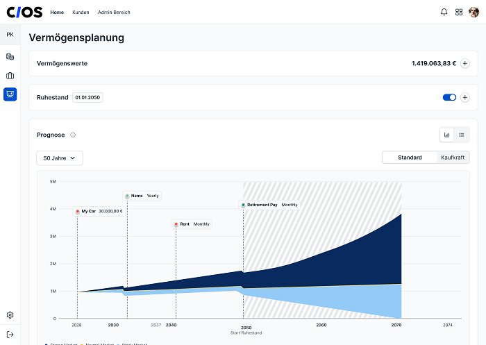Open the 50 Jahre dropdown
486x345 pixels.
pos(60,158)
